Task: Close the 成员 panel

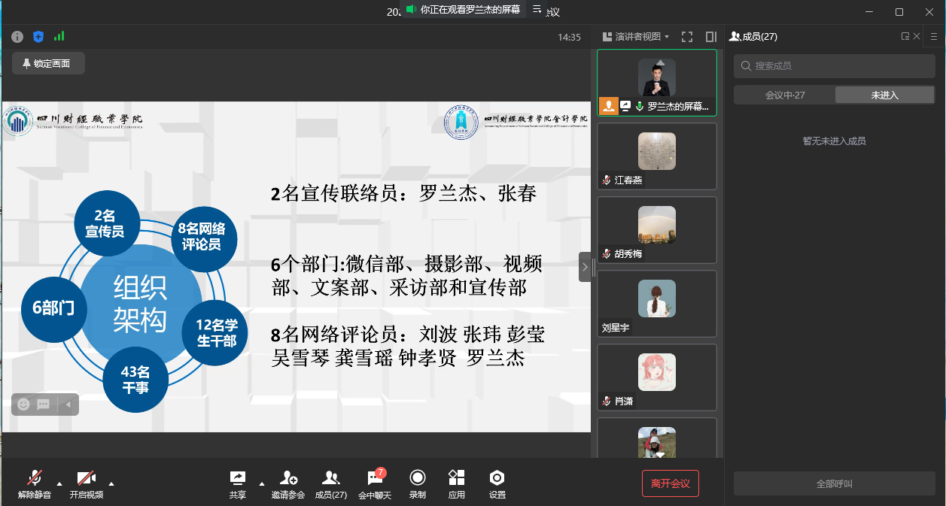Action: (x=916, y=36)
